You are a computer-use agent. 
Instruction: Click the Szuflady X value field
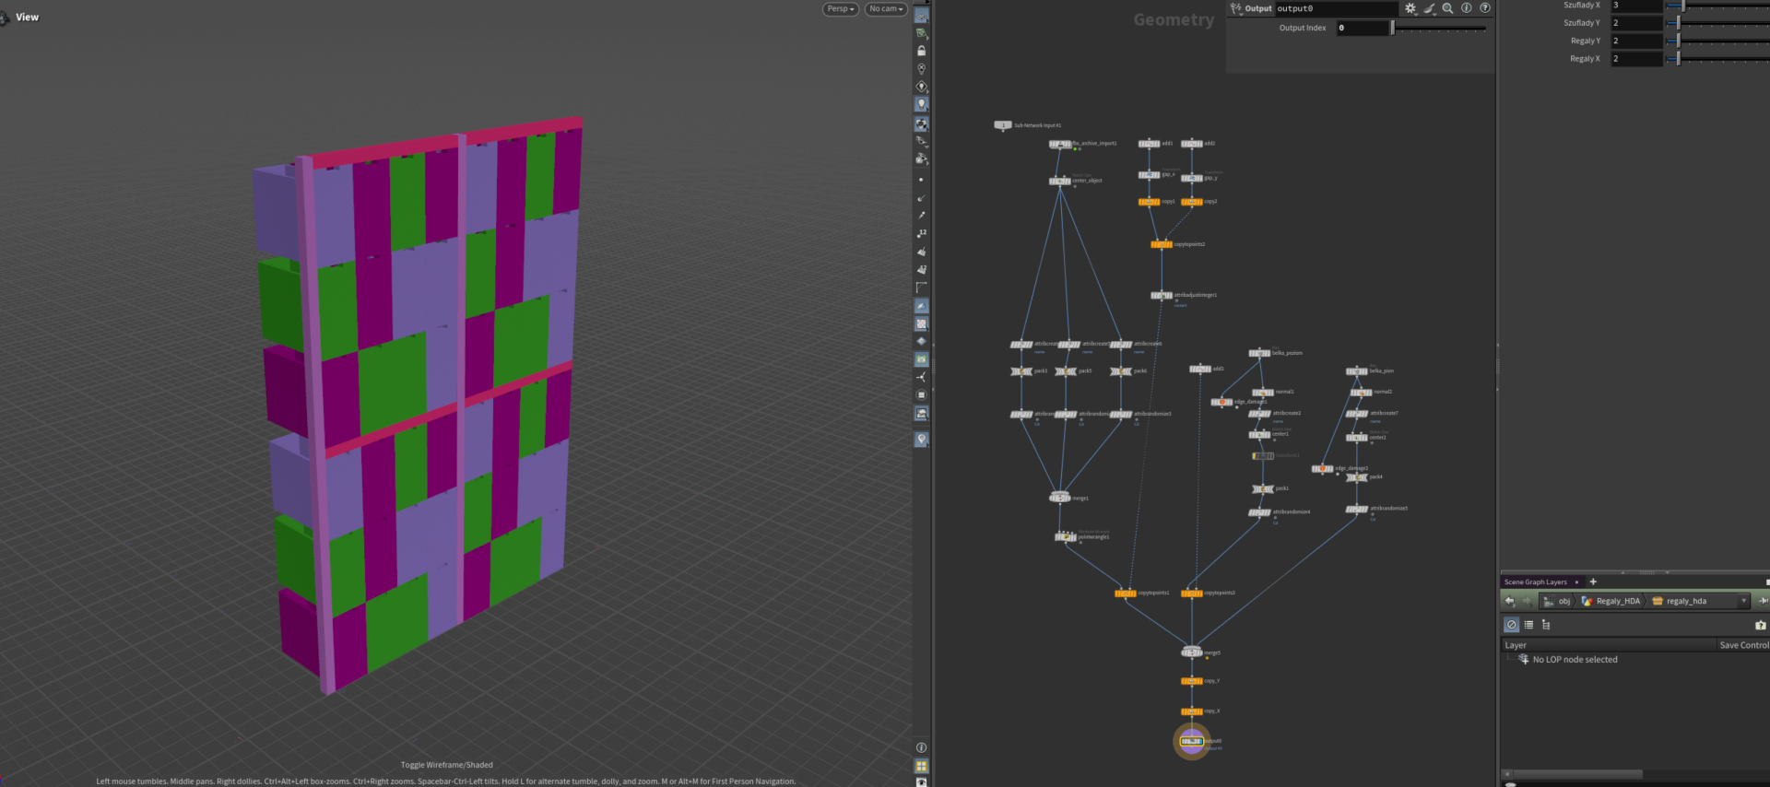1636,6
